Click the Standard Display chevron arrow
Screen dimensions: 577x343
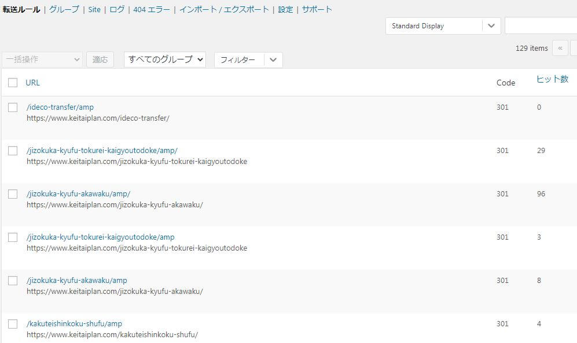491,26
